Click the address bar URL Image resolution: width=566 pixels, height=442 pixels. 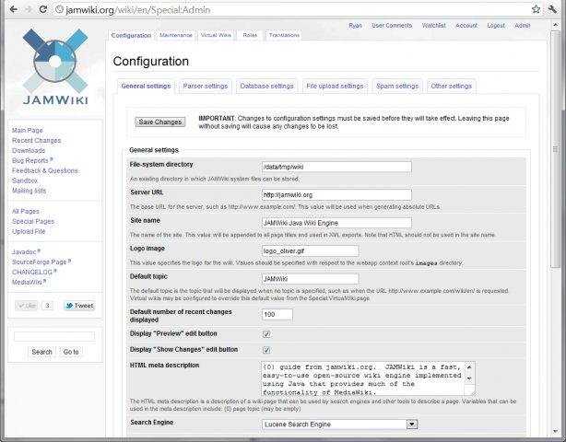coord(138,10)
